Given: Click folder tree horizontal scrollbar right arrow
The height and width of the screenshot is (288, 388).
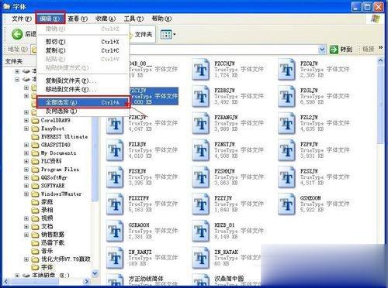Looking at the screenshot, I should point(87,281).
